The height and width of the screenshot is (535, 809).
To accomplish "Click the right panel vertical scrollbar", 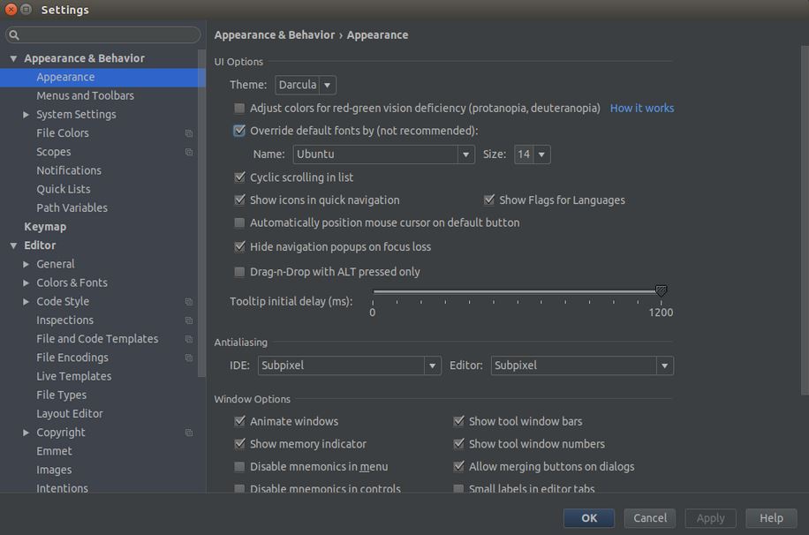I will [805, 221].
